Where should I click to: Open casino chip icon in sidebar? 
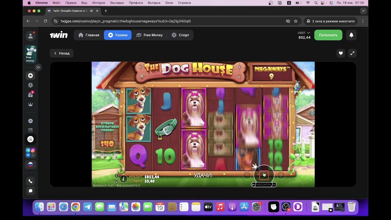[31, 76]
